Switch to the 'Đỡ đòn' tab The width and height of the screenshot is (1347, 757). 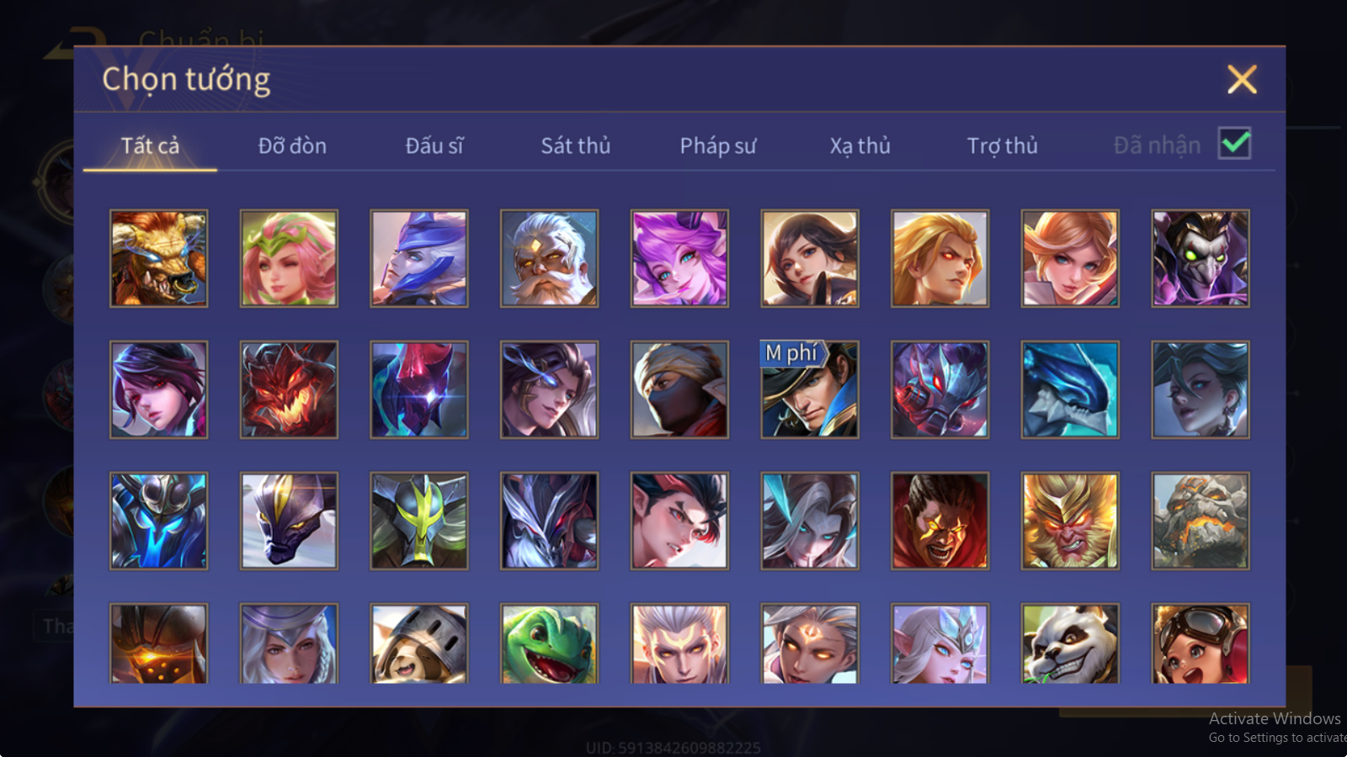pyautogui.click(x=292, y=146)
